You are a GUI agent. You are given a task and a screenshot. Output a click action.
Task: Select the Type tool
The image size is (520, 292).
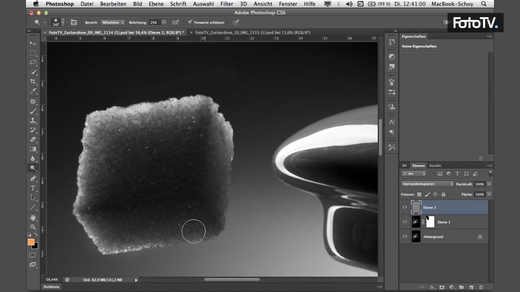click(33, 188)
